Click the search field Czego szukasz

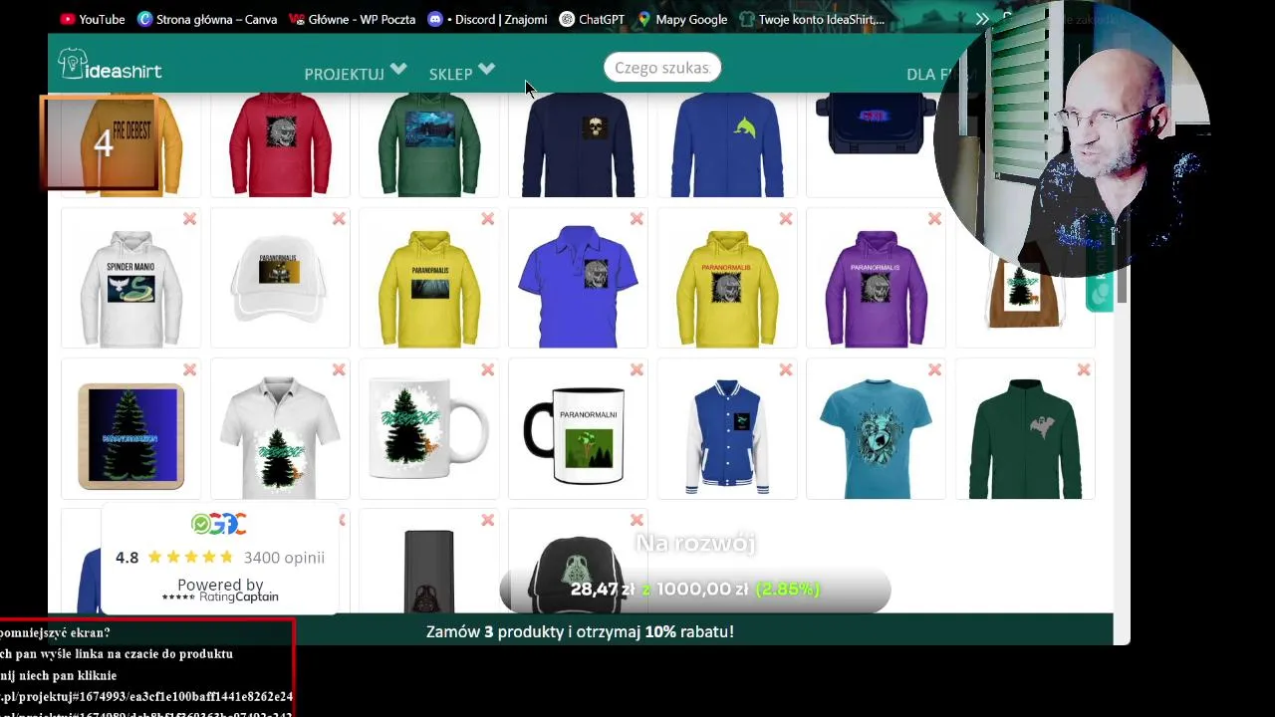662,68
